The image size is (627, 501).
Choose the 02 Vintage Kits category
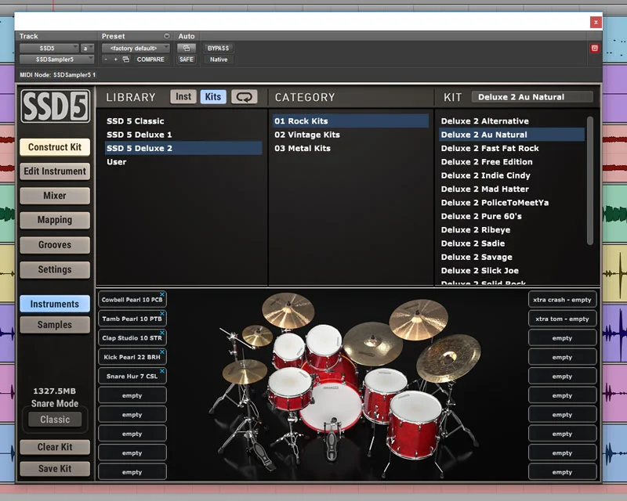coord(350,135)
